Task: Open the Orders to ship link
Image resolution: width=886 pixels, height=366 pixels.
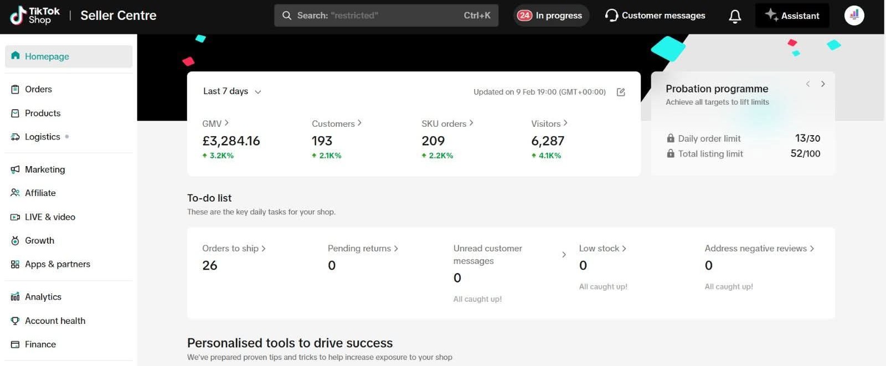Action: (234, 249)
